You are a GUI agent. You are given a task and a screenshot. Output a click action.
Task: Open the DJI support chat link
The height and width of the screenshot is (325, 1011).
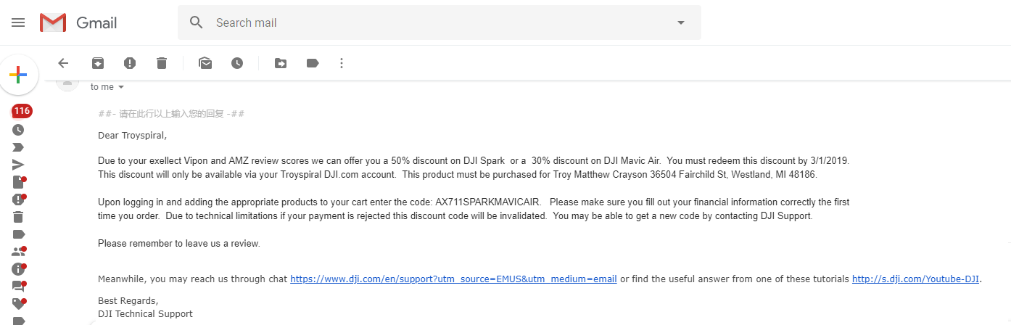point(453,279)
